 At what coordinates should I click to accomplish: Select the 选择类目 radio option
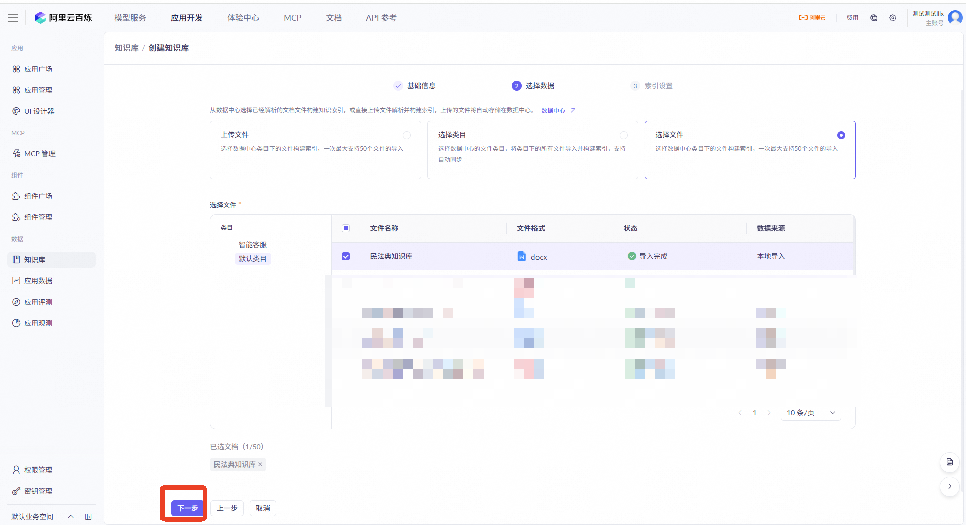(624, 135)
